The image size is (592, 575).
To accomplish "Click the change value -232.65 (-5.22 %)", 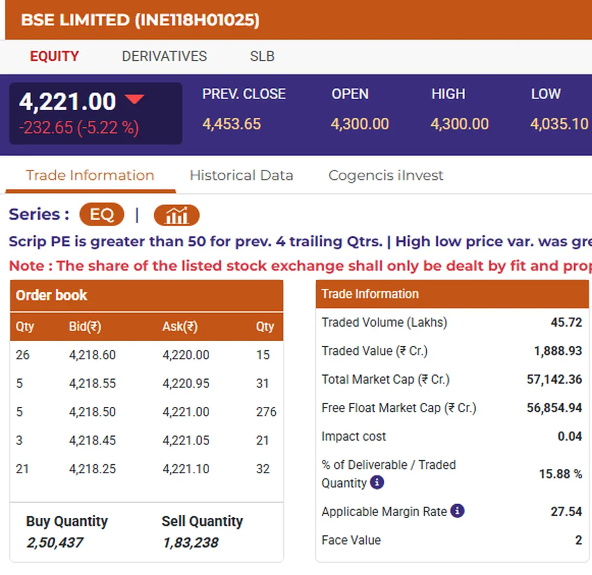I will pos(79,128).
